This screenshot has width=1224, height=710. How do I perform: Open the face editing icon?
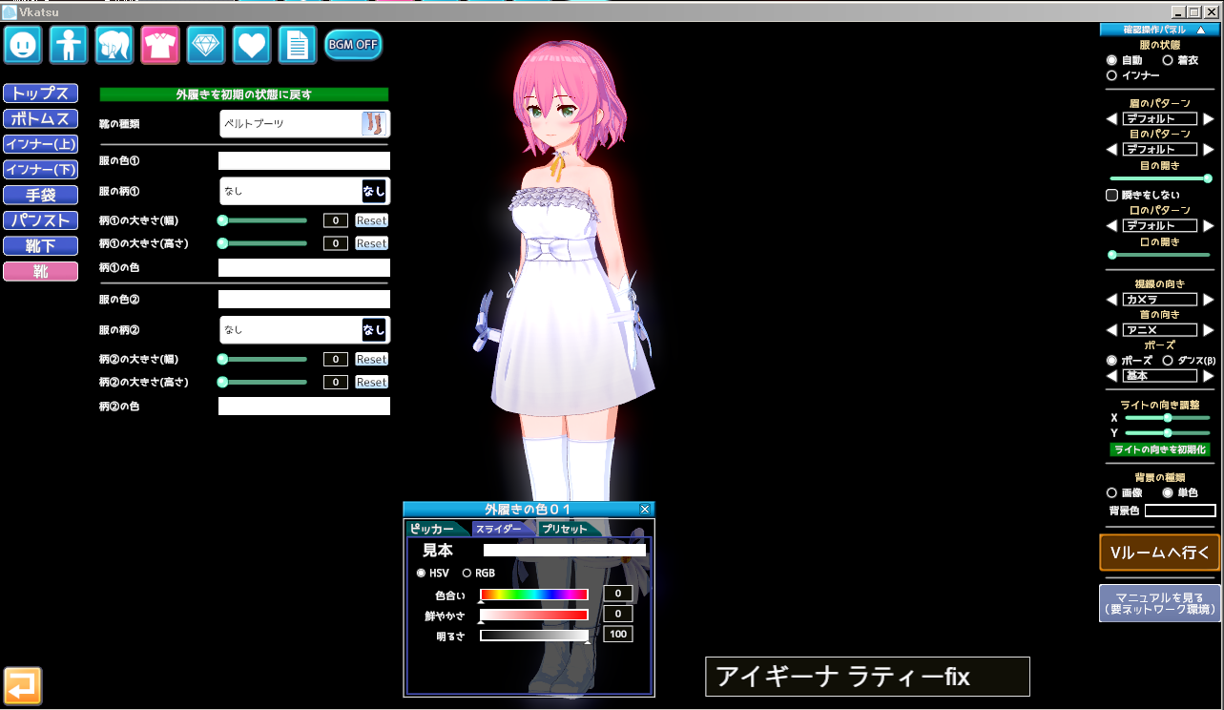pyautogui.click(x=23, y=45)
